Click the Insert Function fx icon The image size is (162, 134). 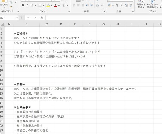42,18
